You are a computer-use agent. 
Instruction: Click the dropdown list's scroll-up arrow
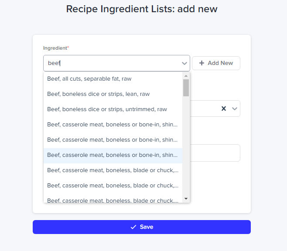tap(186, 75)
